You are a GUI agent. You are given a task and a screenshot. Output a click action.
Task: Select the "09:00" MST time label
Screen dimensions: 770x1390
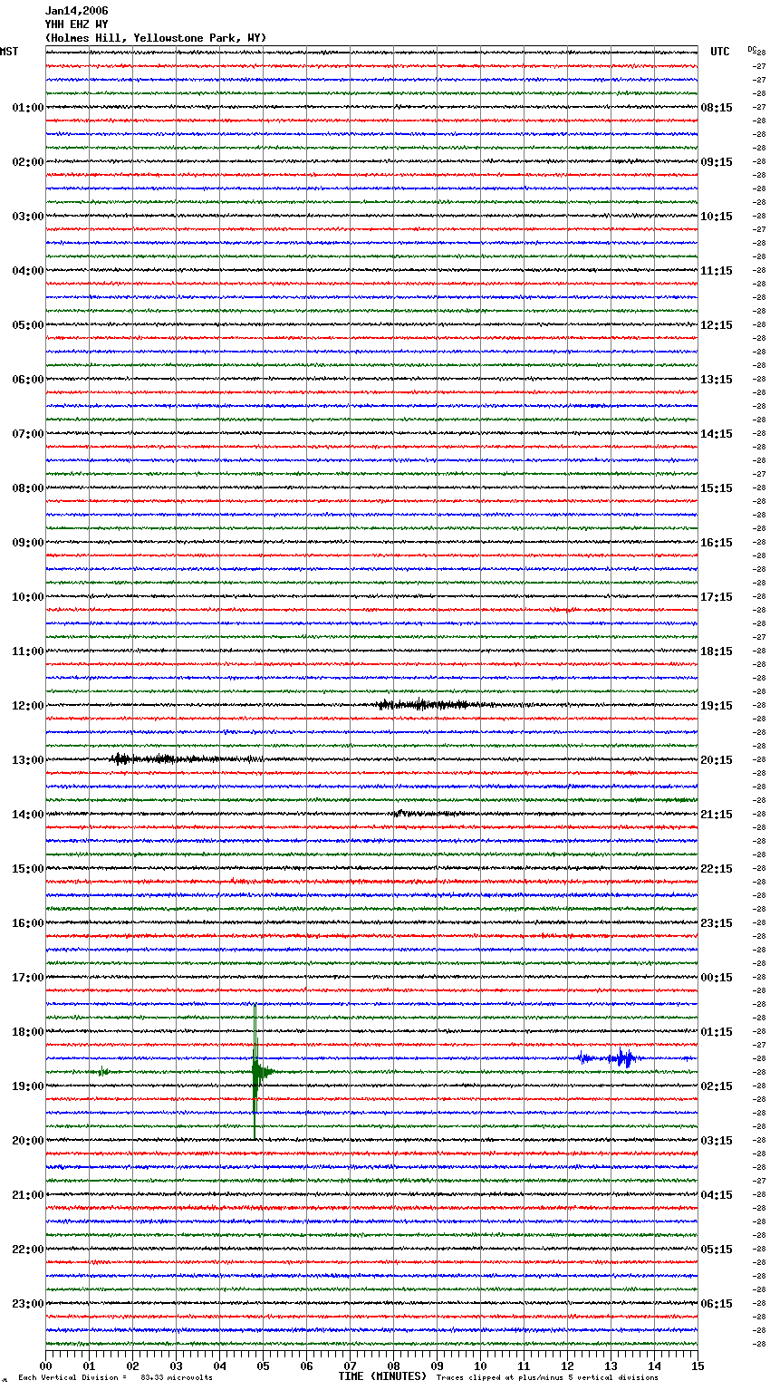click(28, 543)
